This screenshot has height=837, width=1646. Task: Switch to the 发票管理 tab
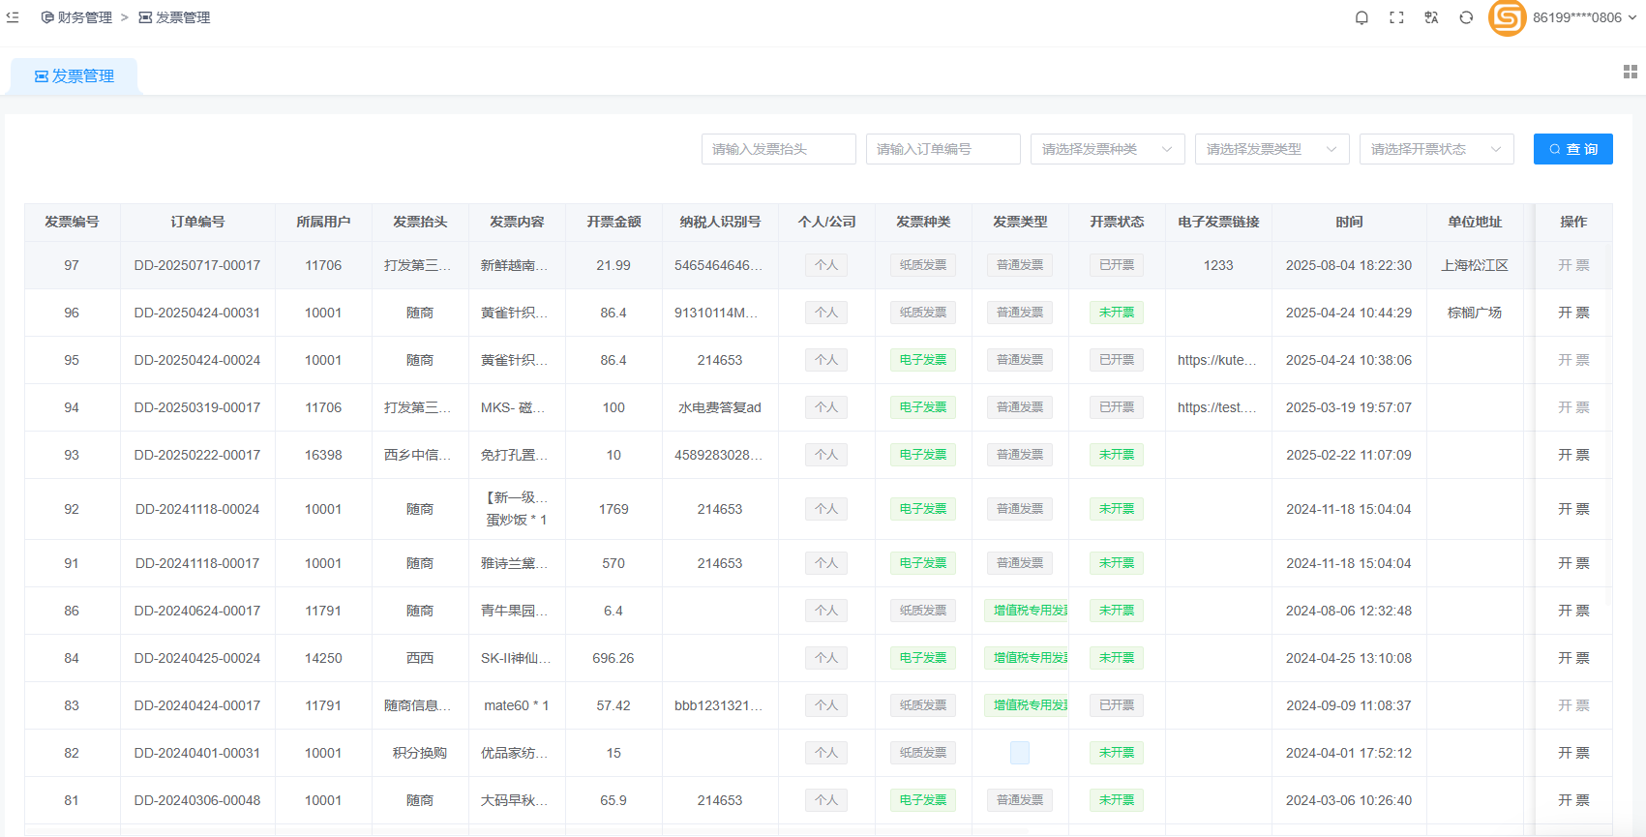75,76
